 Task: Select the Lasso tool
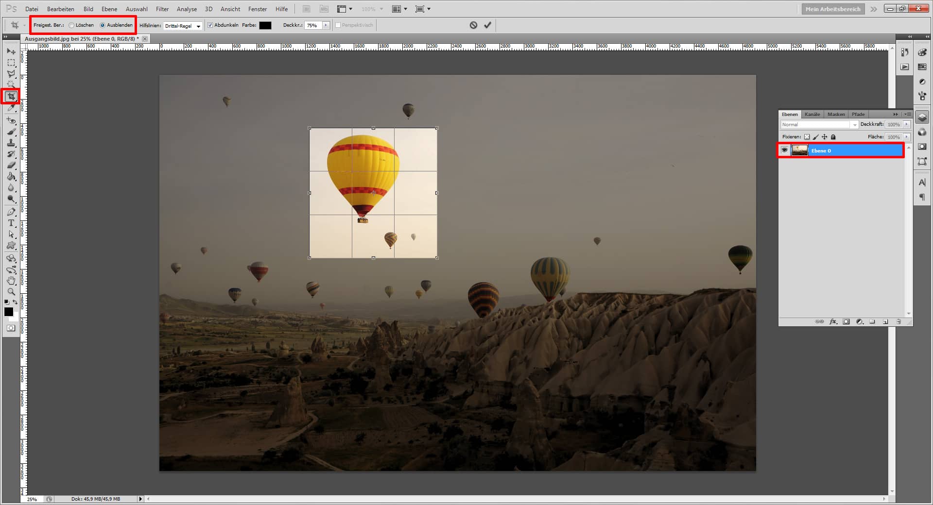point(11,74)
